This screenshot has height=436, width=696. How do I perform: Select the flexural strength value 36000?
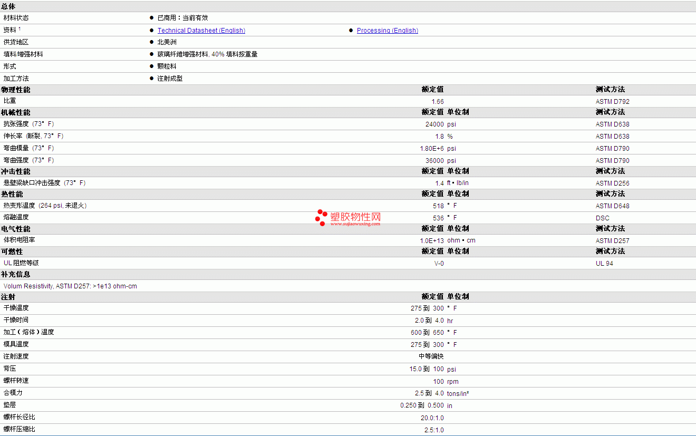(434, 161)
